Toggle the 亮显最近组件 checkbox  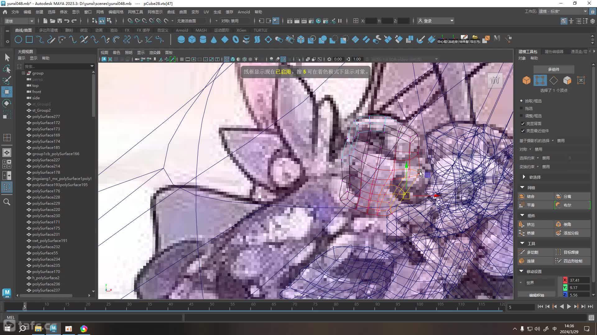(x=523, y=131)
